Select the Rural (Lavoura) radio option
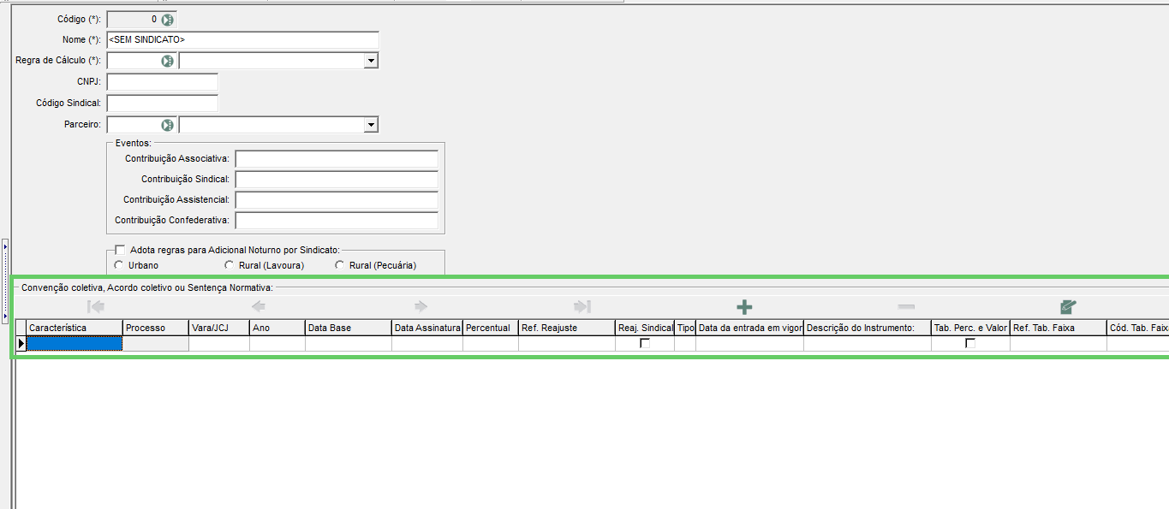 point(229,265)
